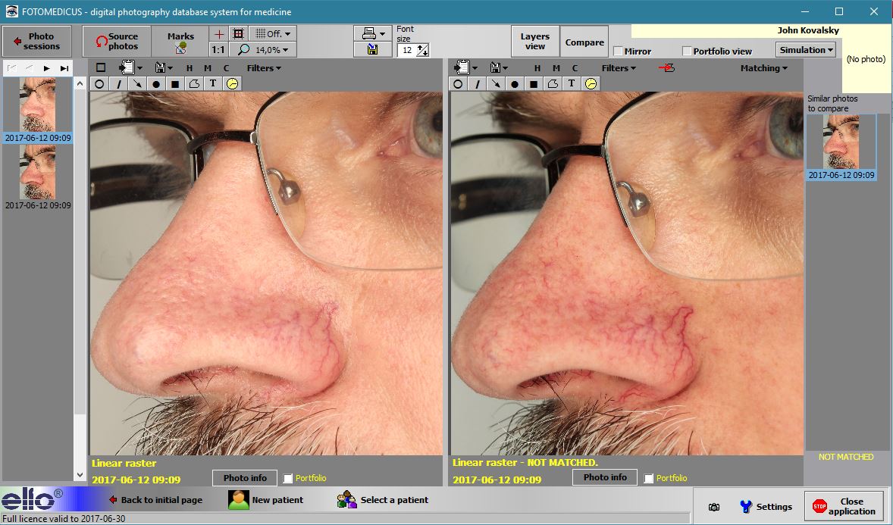Open the import clipboard dropdown in right photo panel

pyautogui.click(x=466, y=67)
